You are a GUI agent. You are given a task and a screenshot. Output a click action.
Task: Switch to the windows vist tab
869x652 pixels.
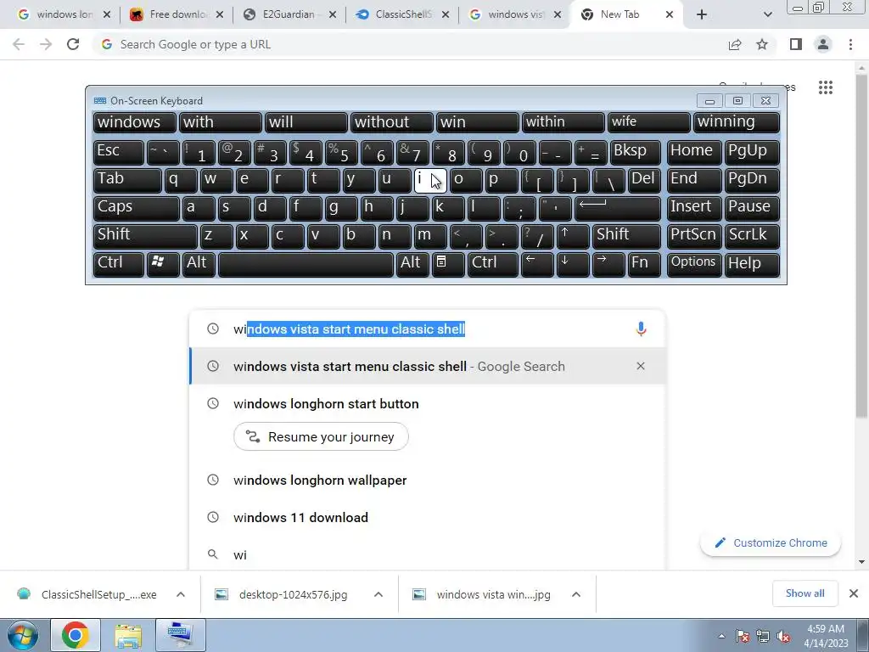515,14
